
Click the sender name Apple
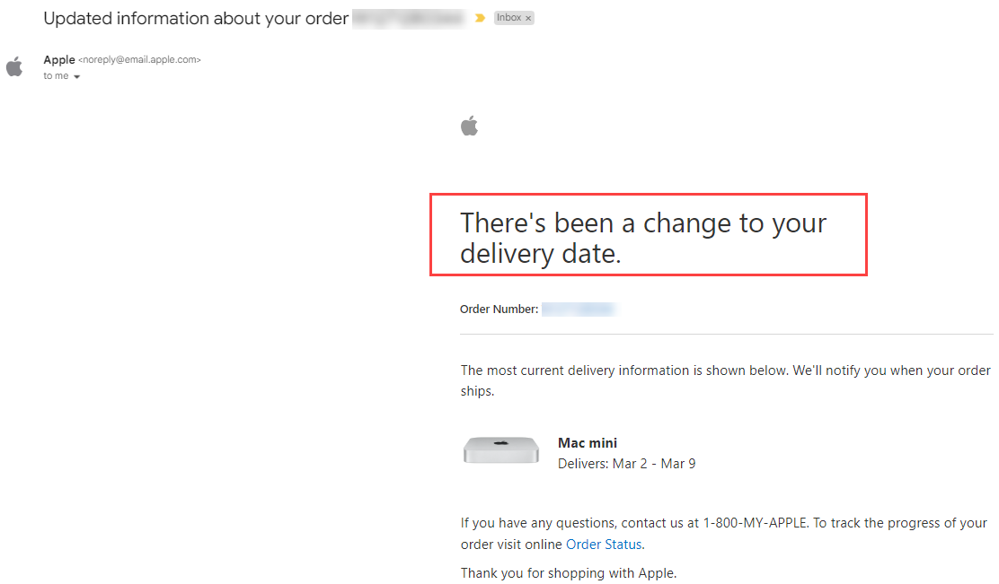point(59,60)
